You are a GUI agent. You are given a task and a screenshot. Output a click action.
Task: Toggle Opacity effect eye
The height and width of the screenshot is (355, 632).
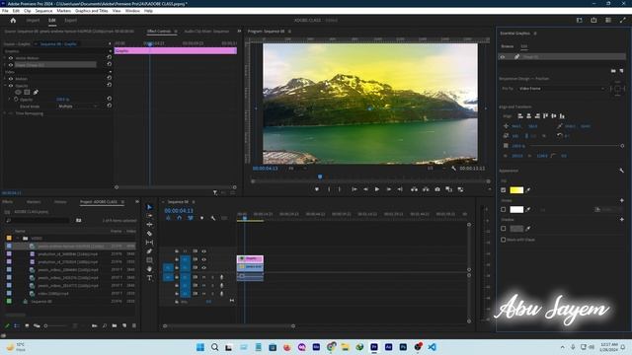tap(11, 86)
